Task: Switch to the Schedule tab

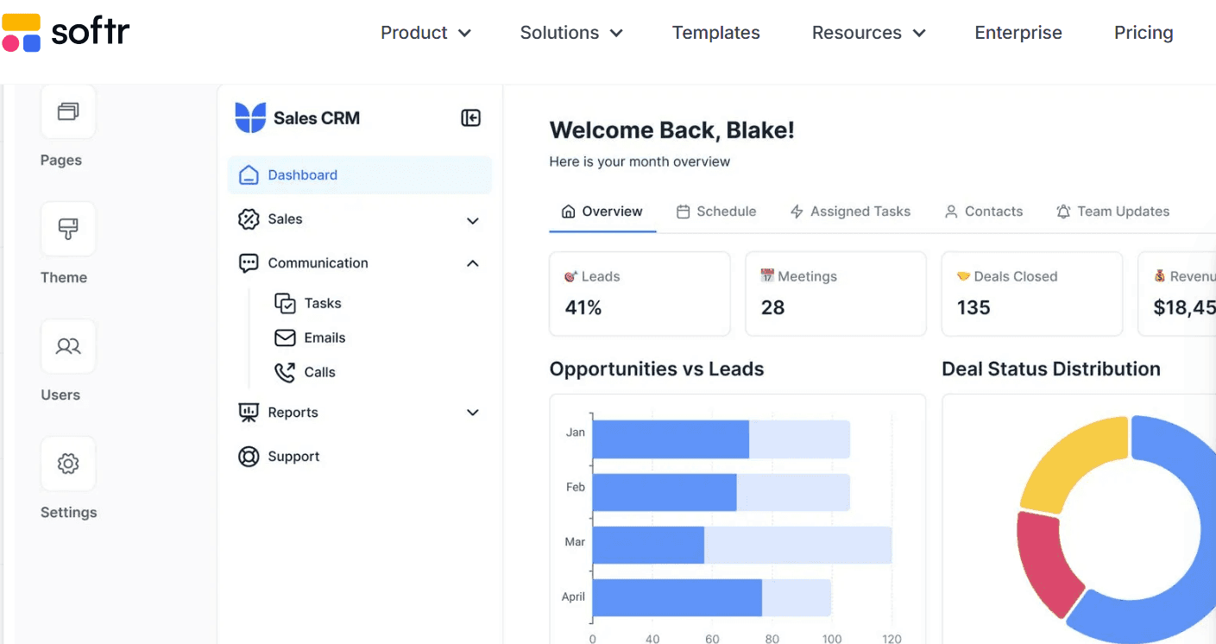Action: (x=716, y=212)
